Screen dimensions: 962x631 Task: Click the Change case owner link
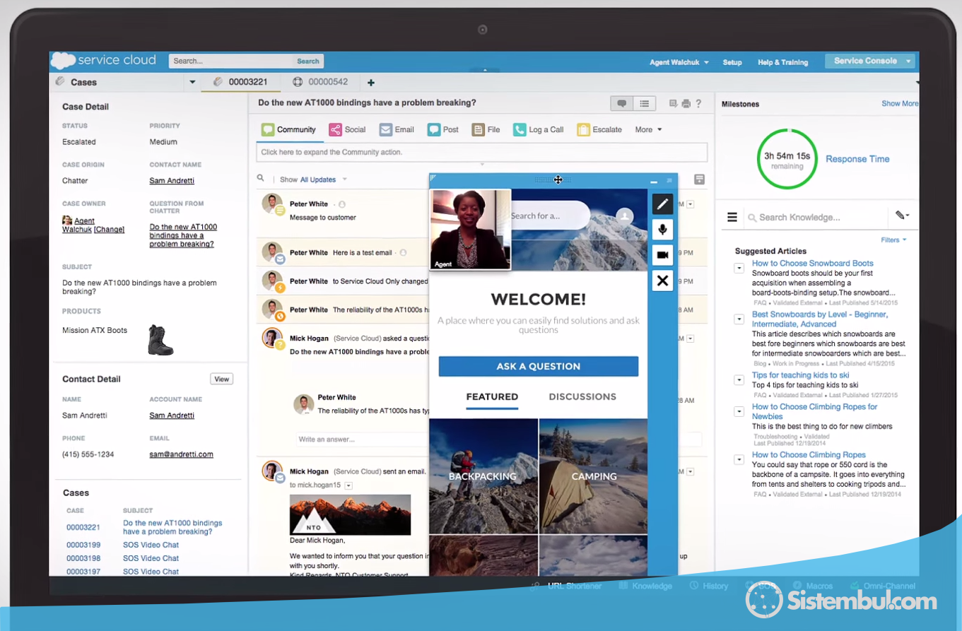pyautogui.click(x=110, y=230)
